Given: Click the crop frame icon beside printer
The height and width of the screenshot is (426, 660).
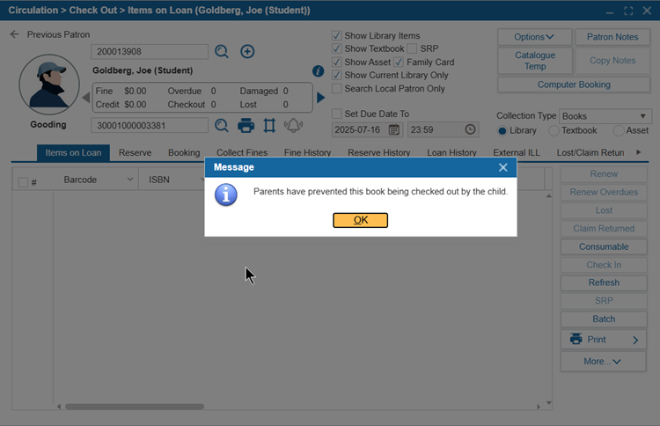Looking at the screenshot, I should (x=269, y=126).
